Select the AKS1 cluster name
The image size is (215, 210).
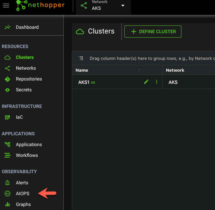[x=84, y=82]
